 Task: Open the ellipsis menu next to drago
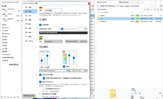tap(21, 25)
